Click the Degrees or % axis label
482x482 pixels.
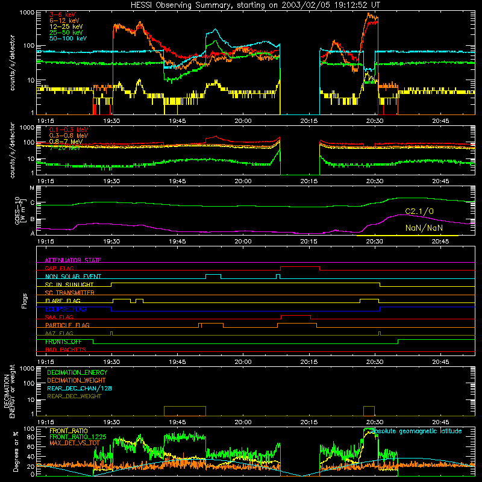(x=16, y=451)
